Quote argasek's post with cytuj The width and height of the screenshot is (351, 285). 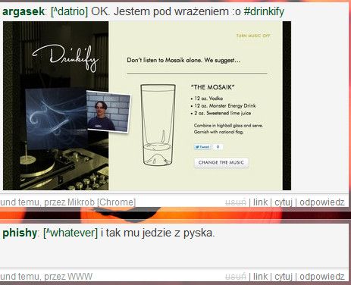(x=284, y=202)
